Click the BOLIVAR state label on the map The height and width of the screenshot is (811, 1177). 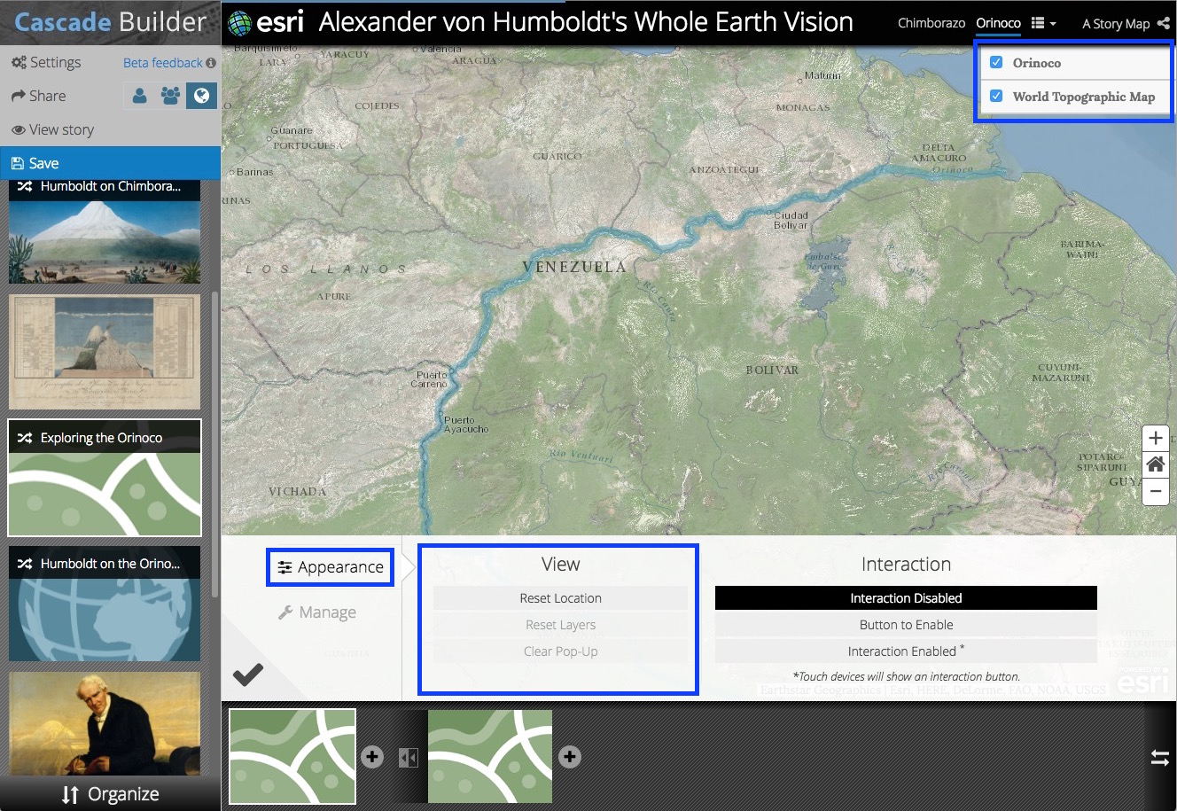772,370
